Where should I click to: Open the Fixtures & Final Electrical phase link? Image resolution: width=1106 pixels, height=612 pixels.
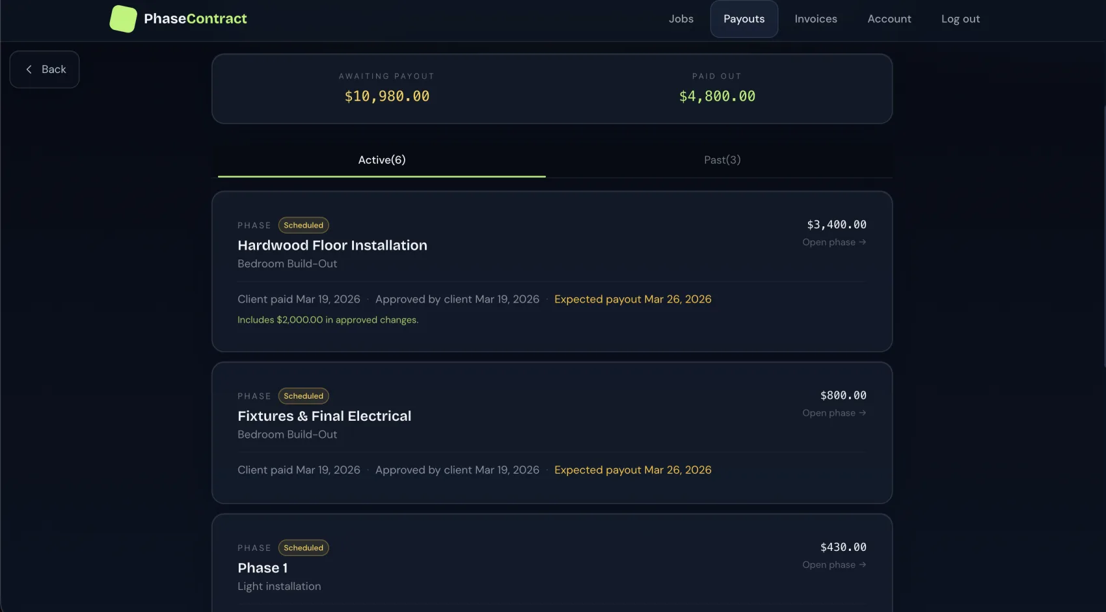coord(833,413)
